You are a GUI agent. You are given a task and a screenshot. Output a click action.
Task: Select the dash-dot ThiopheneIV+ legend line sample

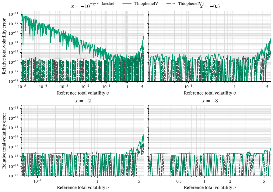pos(171,3)
